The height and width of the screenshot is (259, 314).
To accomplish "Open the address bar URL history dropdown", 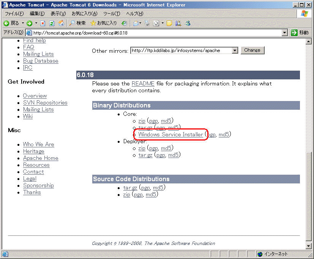I will pyautogui.click(x=285, y=33).
